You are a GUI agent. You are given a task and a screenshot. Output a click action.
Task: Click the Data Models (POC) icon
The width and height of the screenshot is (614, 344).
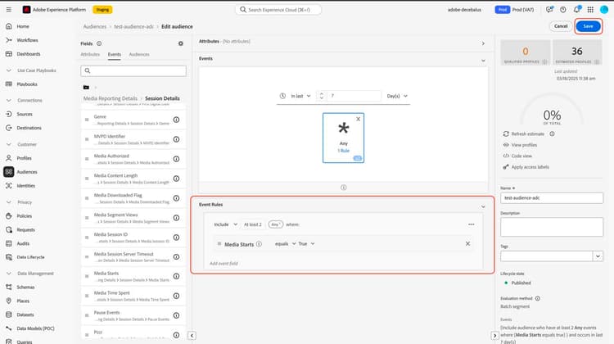point(9,328)
